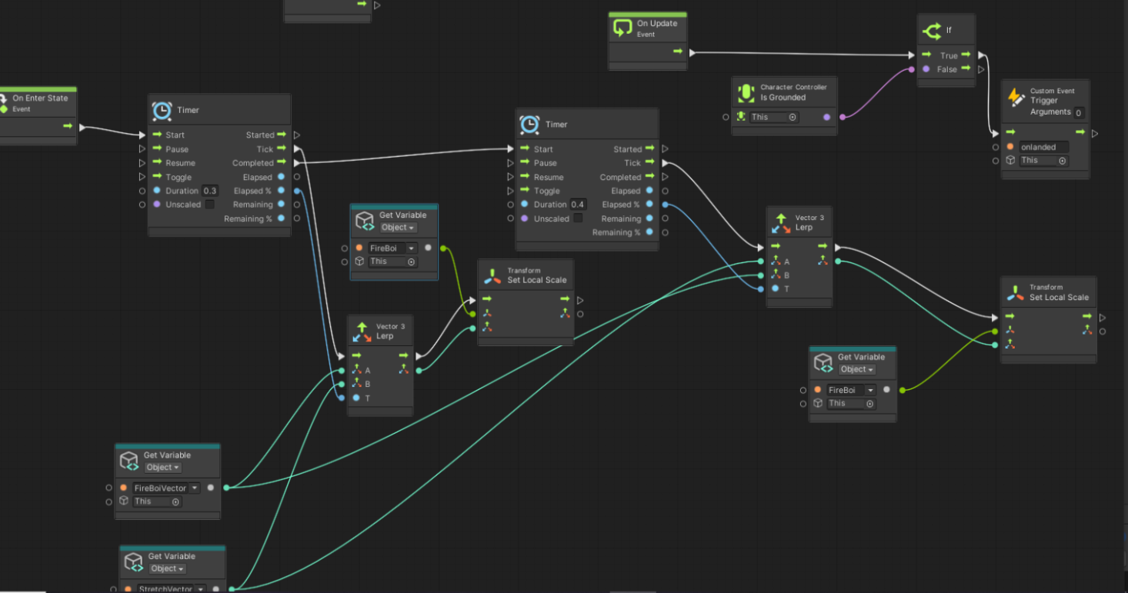1128x593 pixels.
Task: Open the Object kind dropdown on FireBoiVector node
Action: coord(162,468)
